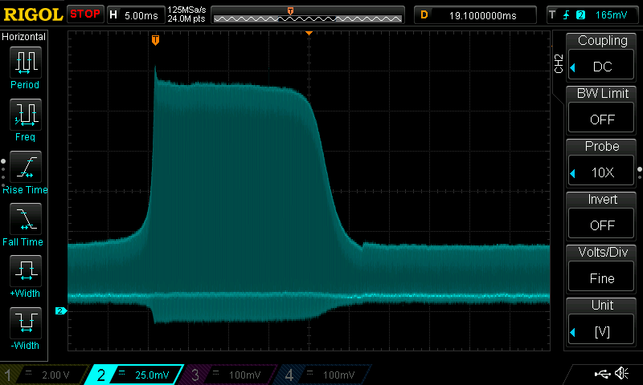Choose the Rise Time measurement icon
Screen dimensions: 643x385
coord(25,169)
